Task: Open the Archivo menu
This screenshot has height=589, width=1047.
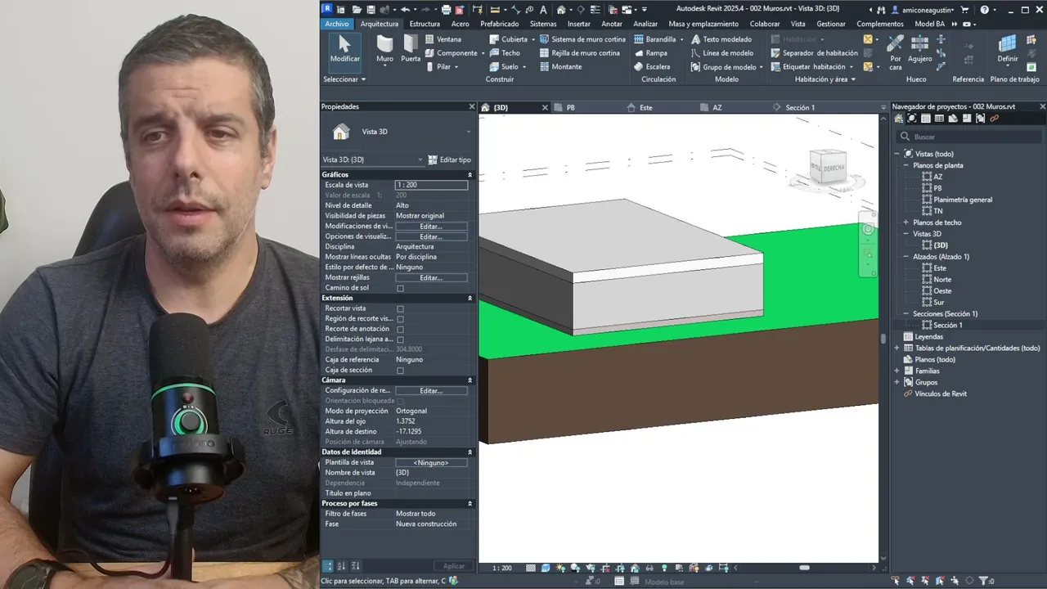Action: (x=336, y=24)
